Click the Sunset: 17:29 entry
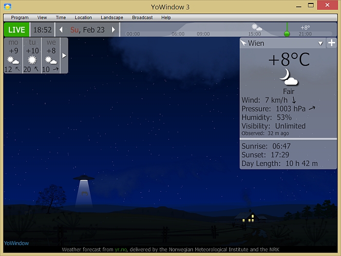 [x=265, y=155]
